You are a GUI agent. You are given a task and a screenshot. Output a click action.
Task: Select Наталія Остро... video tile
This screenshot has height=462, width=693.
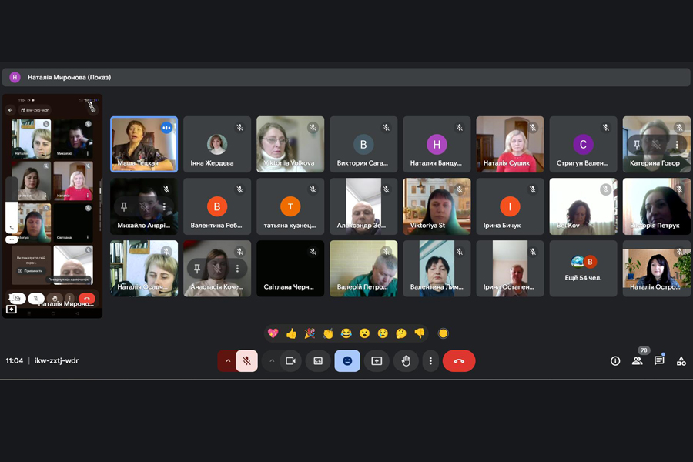(656, 269)
